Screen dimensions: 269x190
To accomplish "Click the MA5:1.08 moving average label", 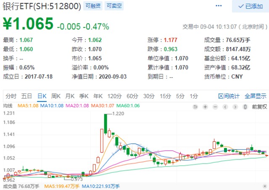I will click(x=28, y=106).
